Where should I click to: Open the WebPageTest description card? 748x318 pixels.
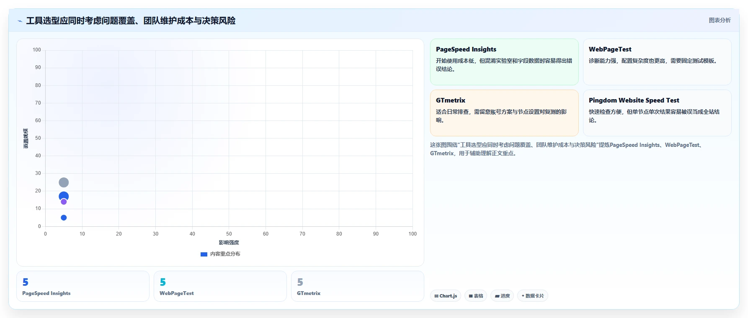[657, 62]
